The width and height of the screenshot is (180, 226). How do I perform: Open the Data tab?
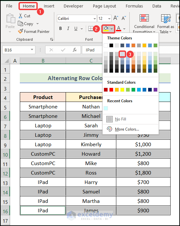(157, 6)
